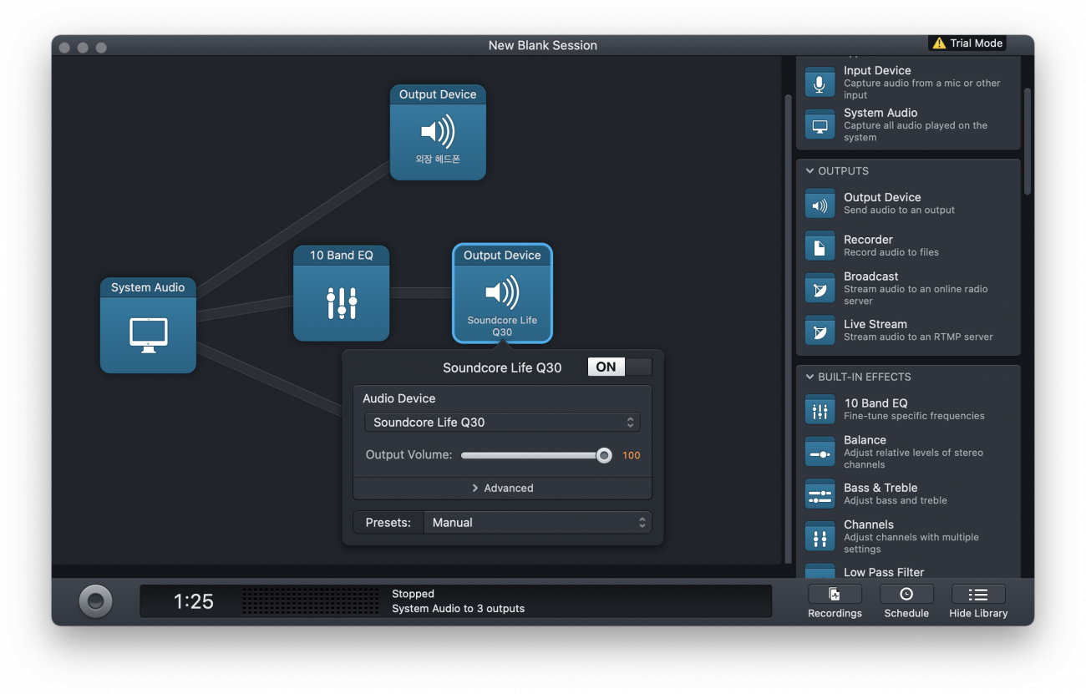This screenshot has width=1086, height=694.
Task: Click the System Audio monitor icon in library
Action: point(820,125)
